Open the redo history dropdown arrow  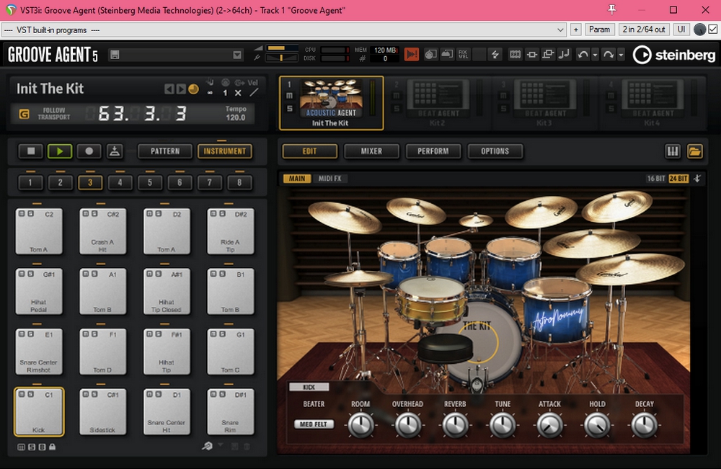point(621,55)
